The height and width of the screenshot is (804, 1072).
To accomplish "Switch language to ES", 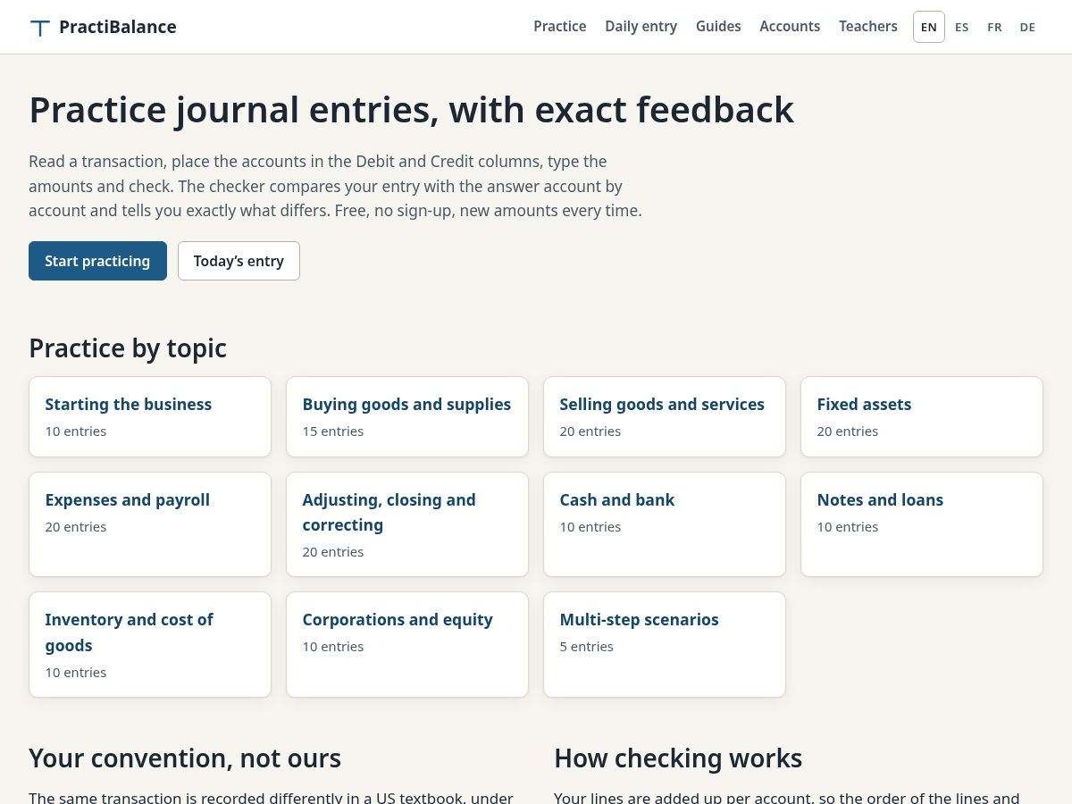I will (x=962, y=27).
